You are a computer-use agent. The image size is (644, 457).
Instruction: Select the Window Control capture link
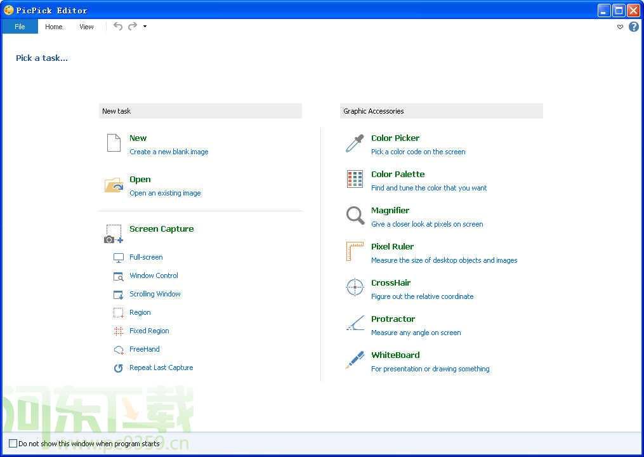154,275
